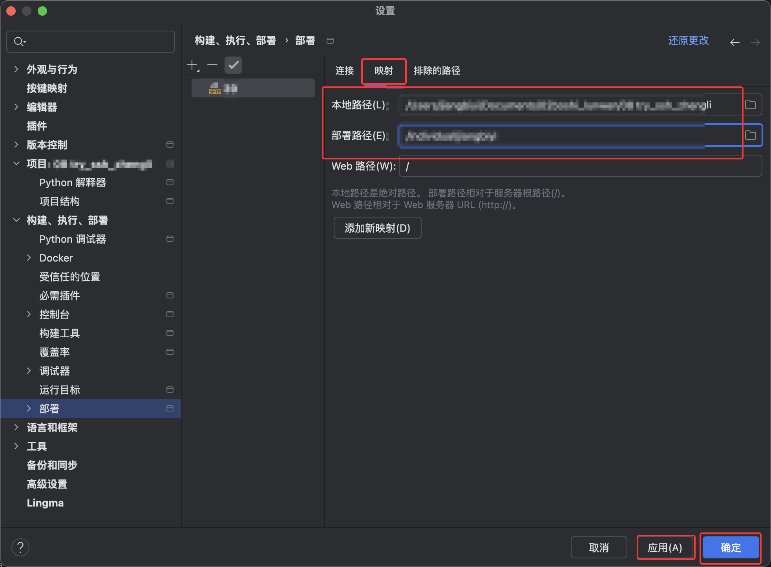Click the back navigation arrow
The height and width of the screenshot is (567, 771).
pyautogui.click(x=735, y=42)
